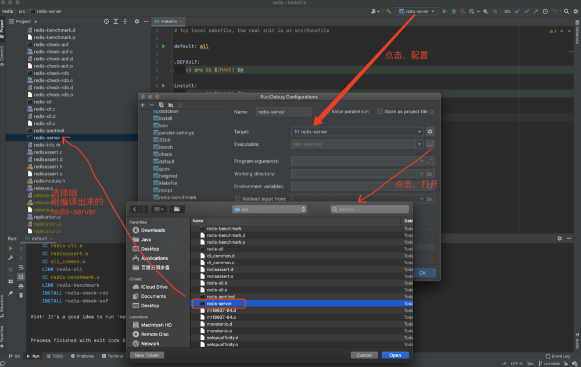Viewport: 581px width, 367px height.
Task: Click the Program arguments input field
Action: [x=363, y=161]
